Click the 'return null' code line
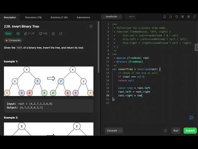 coord(126,80)
